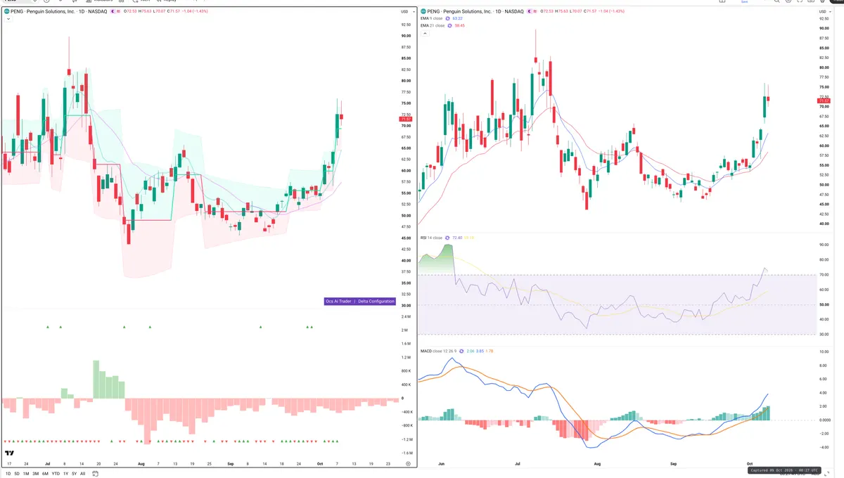Click the red 71.57 price label on left axis
The image size is (844, 478).
pos(405,119)
